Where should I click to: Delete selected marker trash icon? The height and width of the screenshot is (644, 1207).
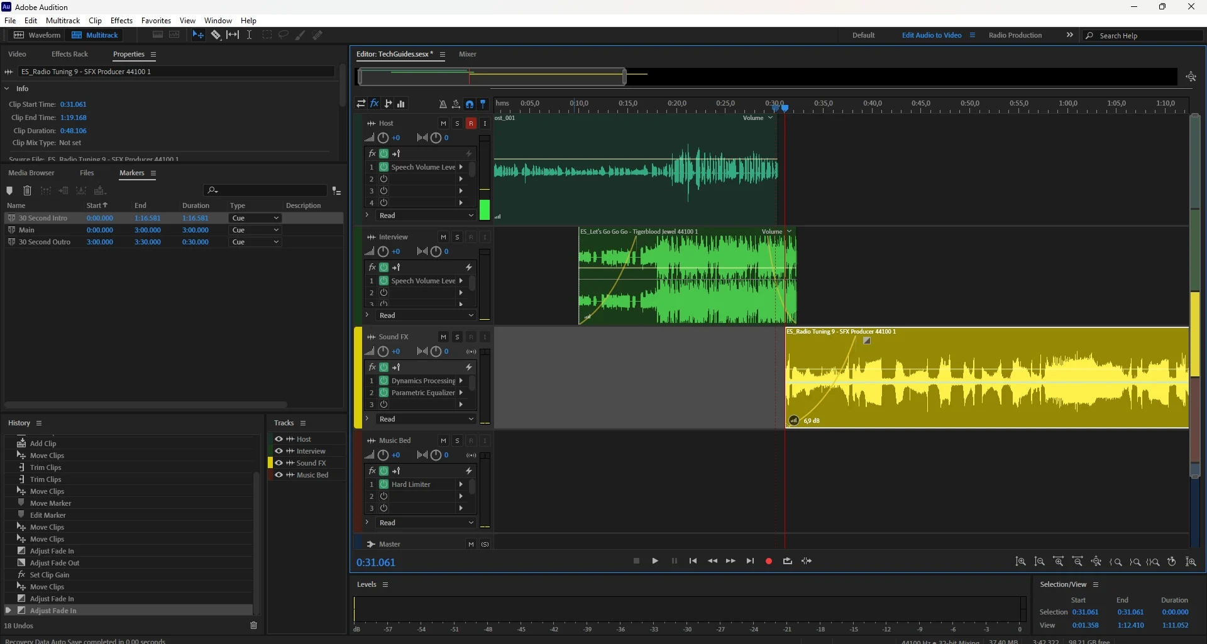tap(27, 190)
